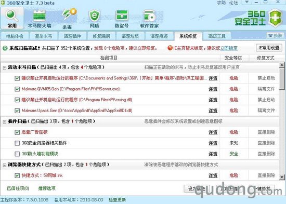Click the 修复方式 column header
This screenshot has height=204, width=286.
click(x=266, y=58)
